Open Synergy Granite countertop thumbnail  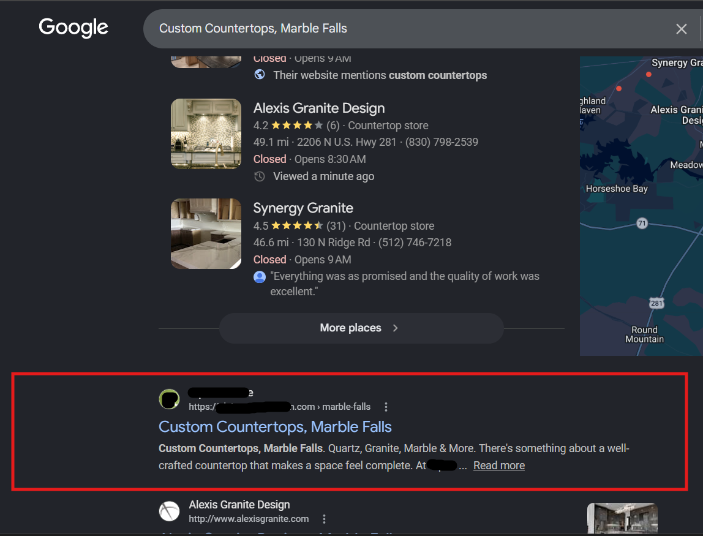[x=206, y=233]
